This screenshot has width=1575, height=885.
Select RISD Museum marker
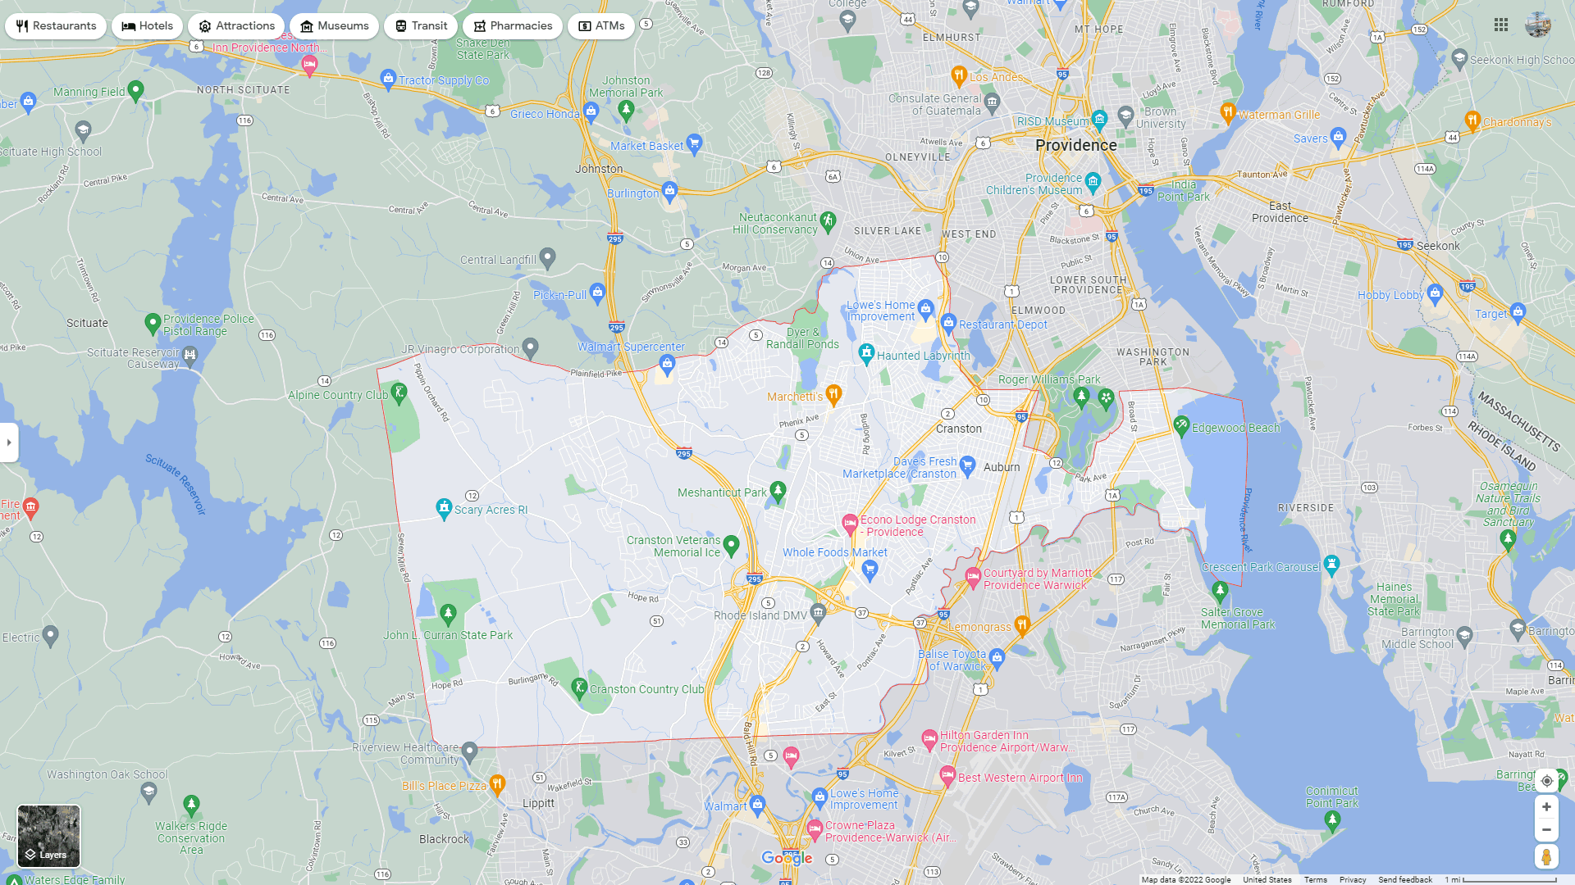coord(1100,119)
